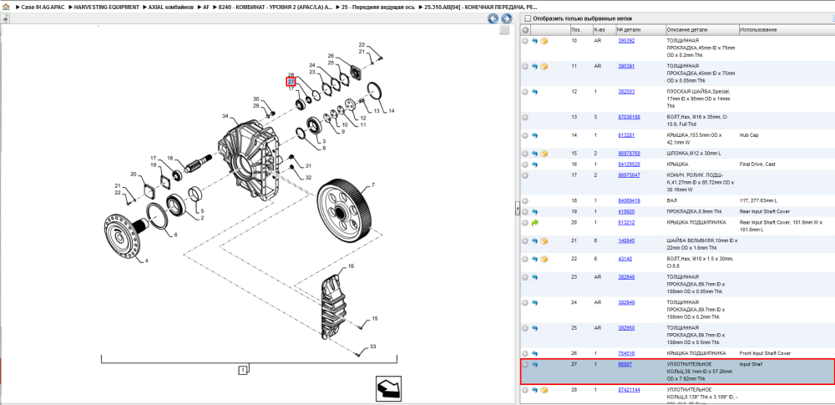Go to the home icon in breadcrumb
This screenshot has height=405, width=835.
pos(6,8)
